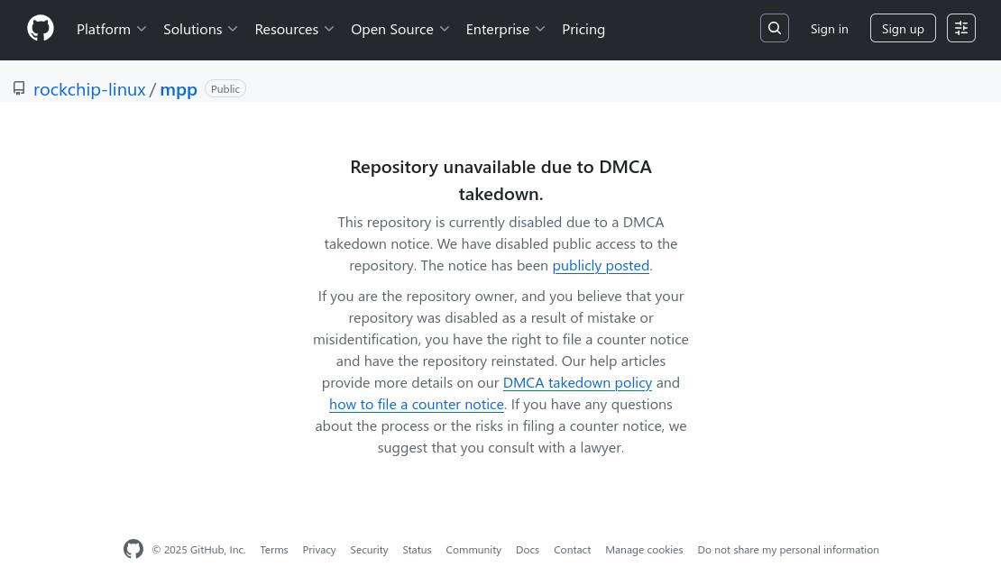The height and width of the screenshot is (576, 1001).
Task: Click Manage cookies in the footer
Action: pyautogui.click(x=644, y=549)
